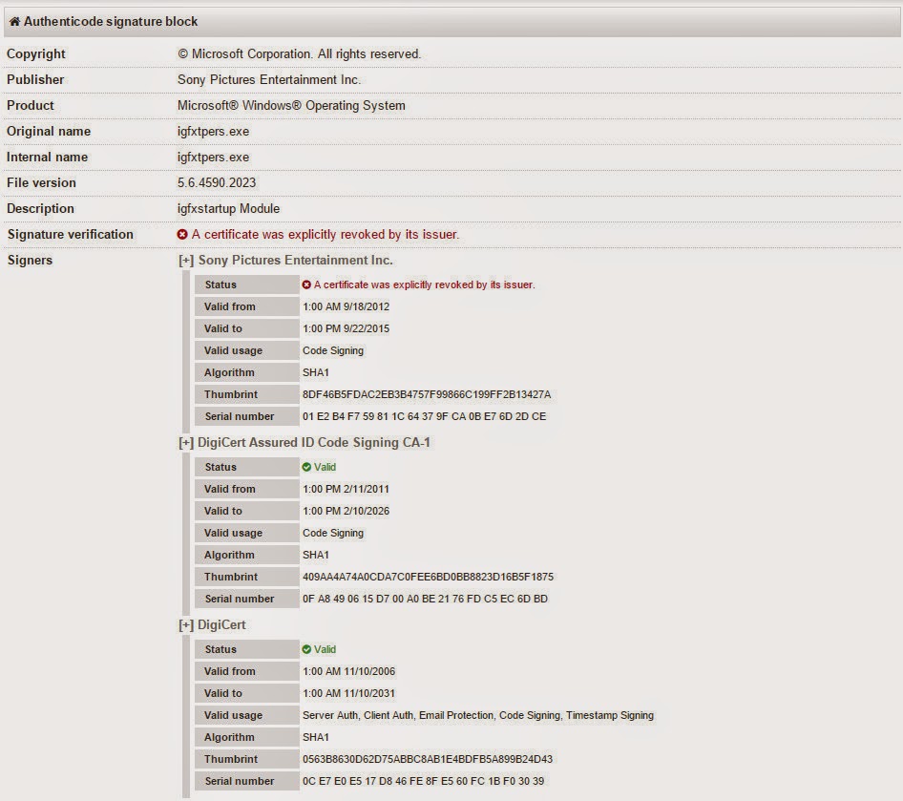The height and width of the screenshot is (801, 903).
Task: Select Internal name value igfxtpers.exe
Action: coord(213,158)
